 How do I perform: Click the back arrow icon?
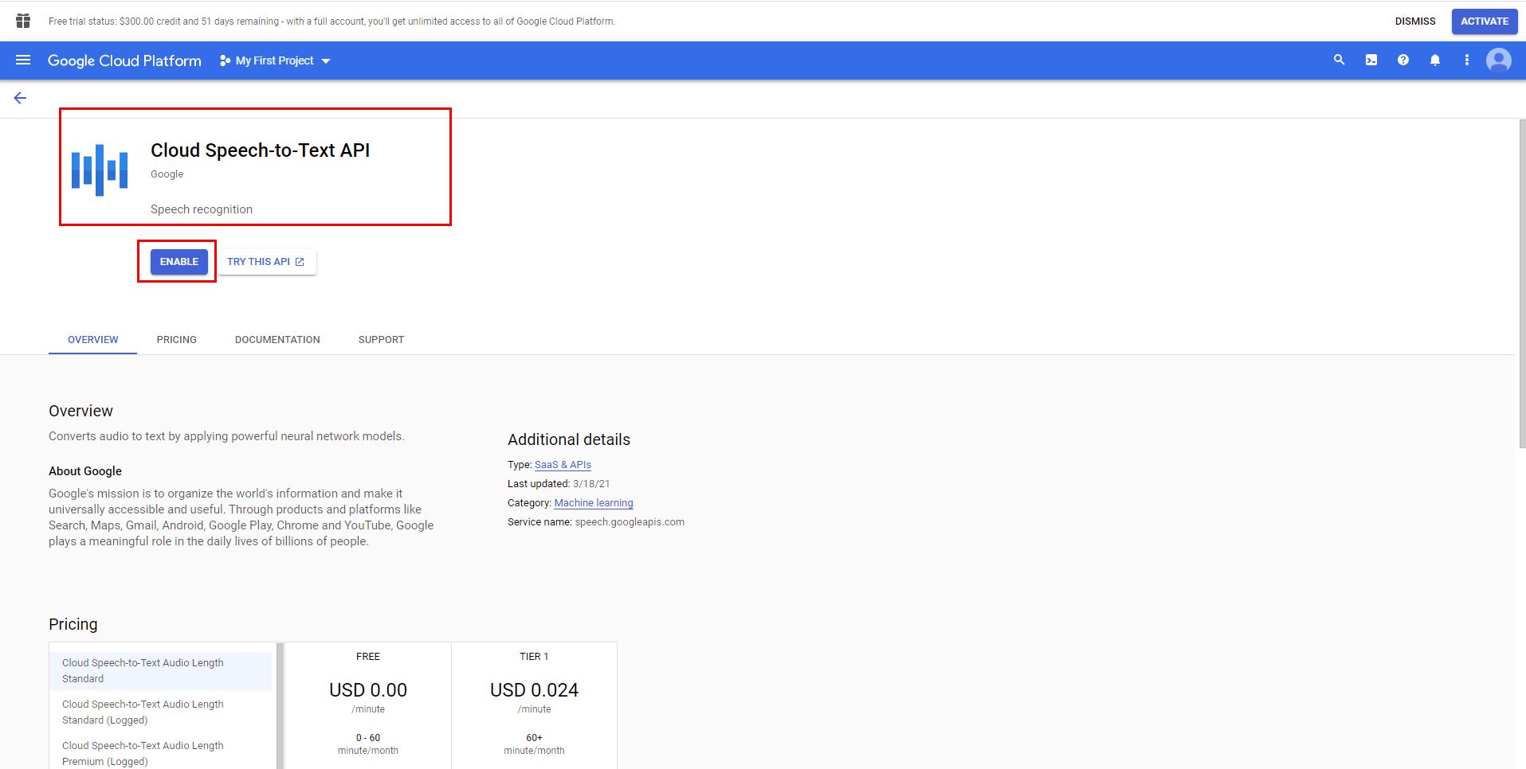20,98
